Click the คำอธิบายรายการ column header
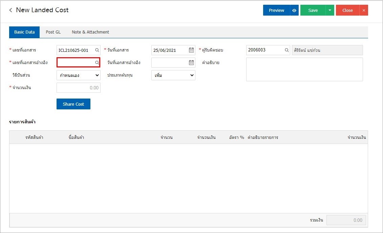 coord(263,137)
